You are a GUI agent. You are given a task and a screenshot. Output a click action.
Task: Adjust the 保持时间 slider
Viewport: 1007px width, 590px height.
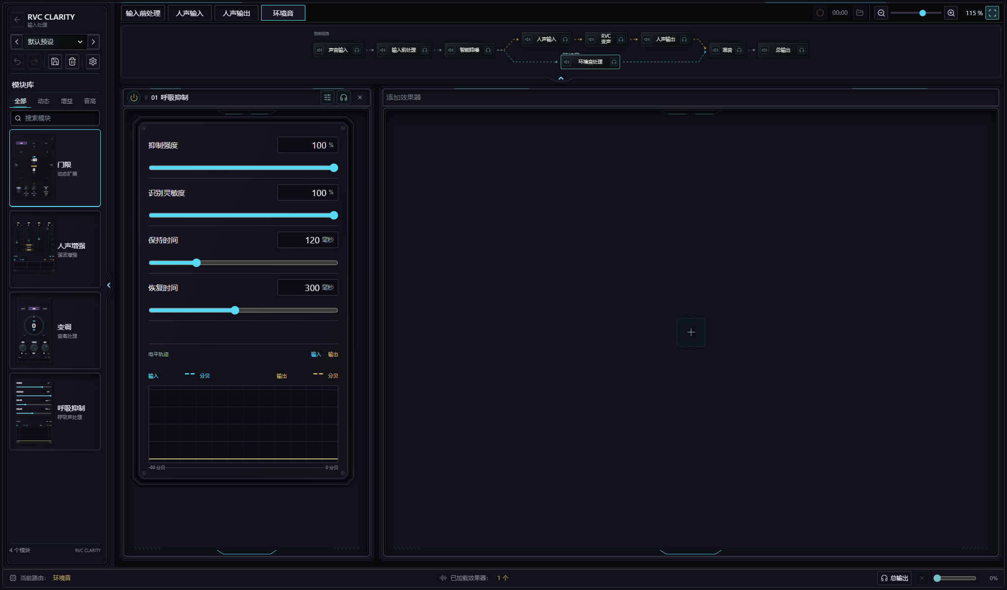pos(243,263)
